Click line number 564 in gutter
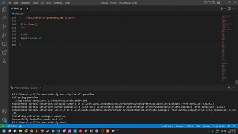238x134 pixels. click(14, 38)
